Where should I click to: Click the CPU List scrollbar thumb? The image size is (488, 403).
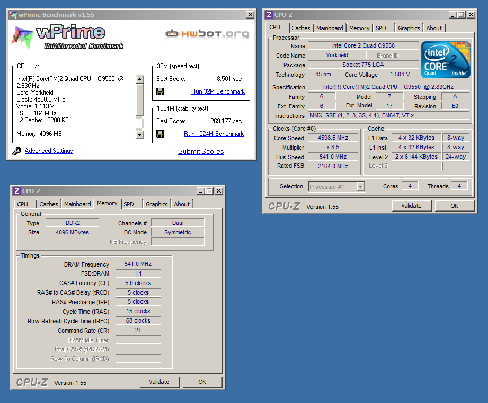140,100
